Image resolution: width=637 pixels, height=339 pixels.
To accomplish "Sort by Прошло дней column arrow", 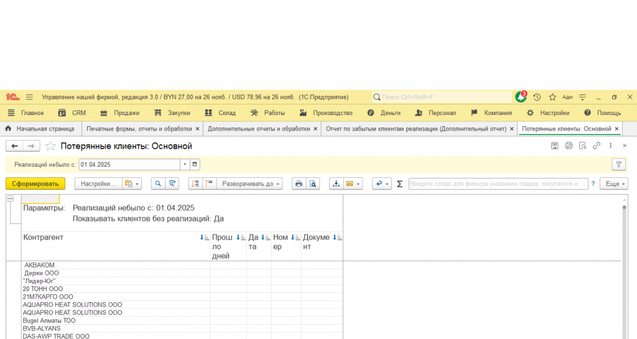I will click(241, 238).
